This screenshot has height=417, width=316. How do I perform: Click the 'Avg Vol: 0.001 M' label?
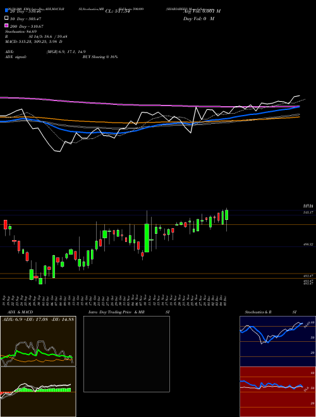point(202,11)
